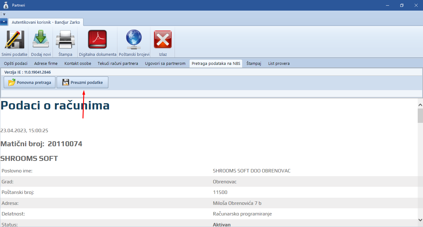Click the date 23.04.2023, 15:00:25
Viewport: 423px width, 227px height.
pyautogui.click(x=24, y=131)
